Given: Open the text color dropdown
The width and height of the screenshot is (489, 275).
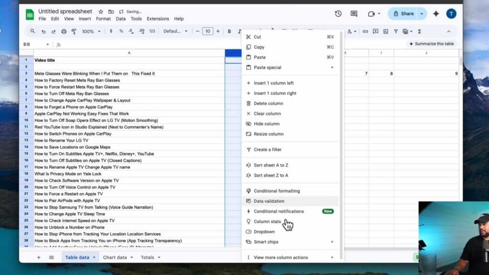Looking at the screenshot, I should [x=355, y=32].
